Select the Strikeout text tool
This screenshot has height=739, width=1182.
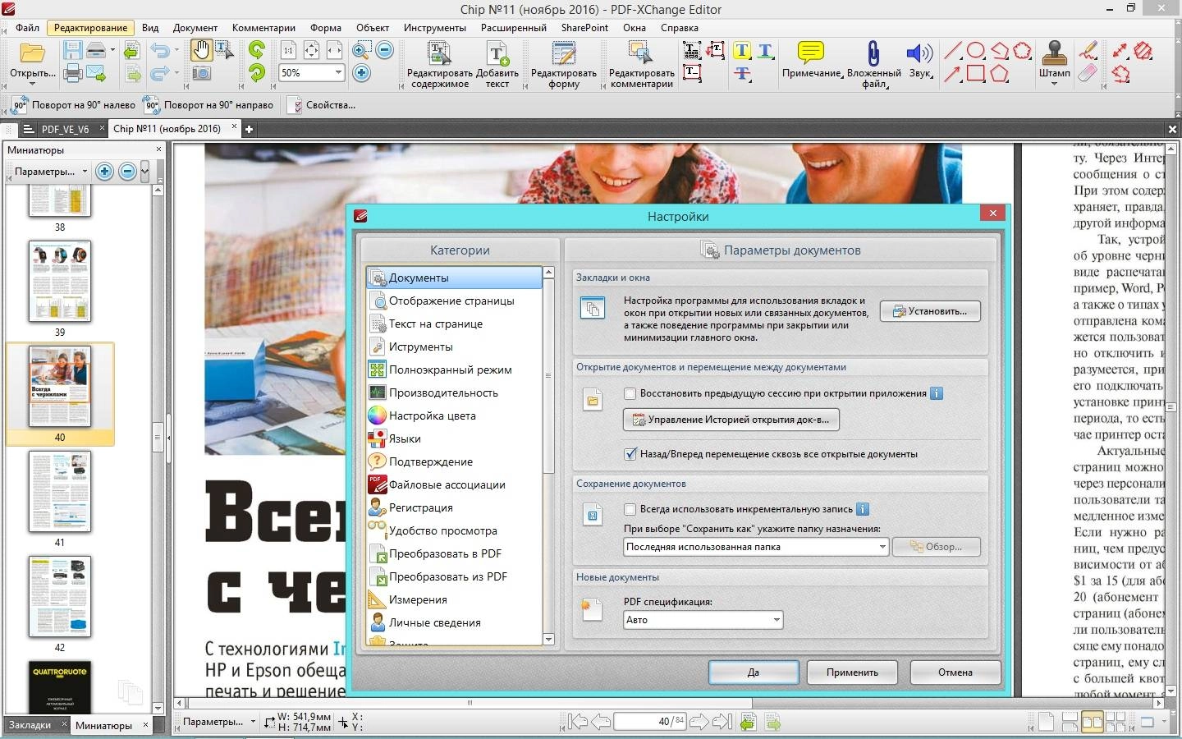click(x=742, y=73)
